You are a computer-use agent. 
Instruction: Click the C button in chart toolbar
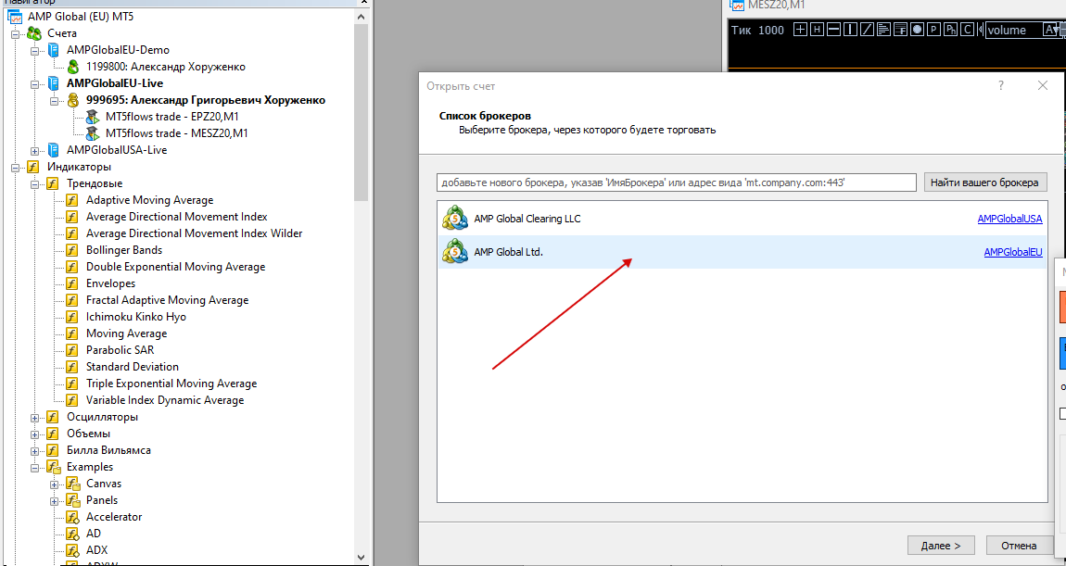pos(967,30)
